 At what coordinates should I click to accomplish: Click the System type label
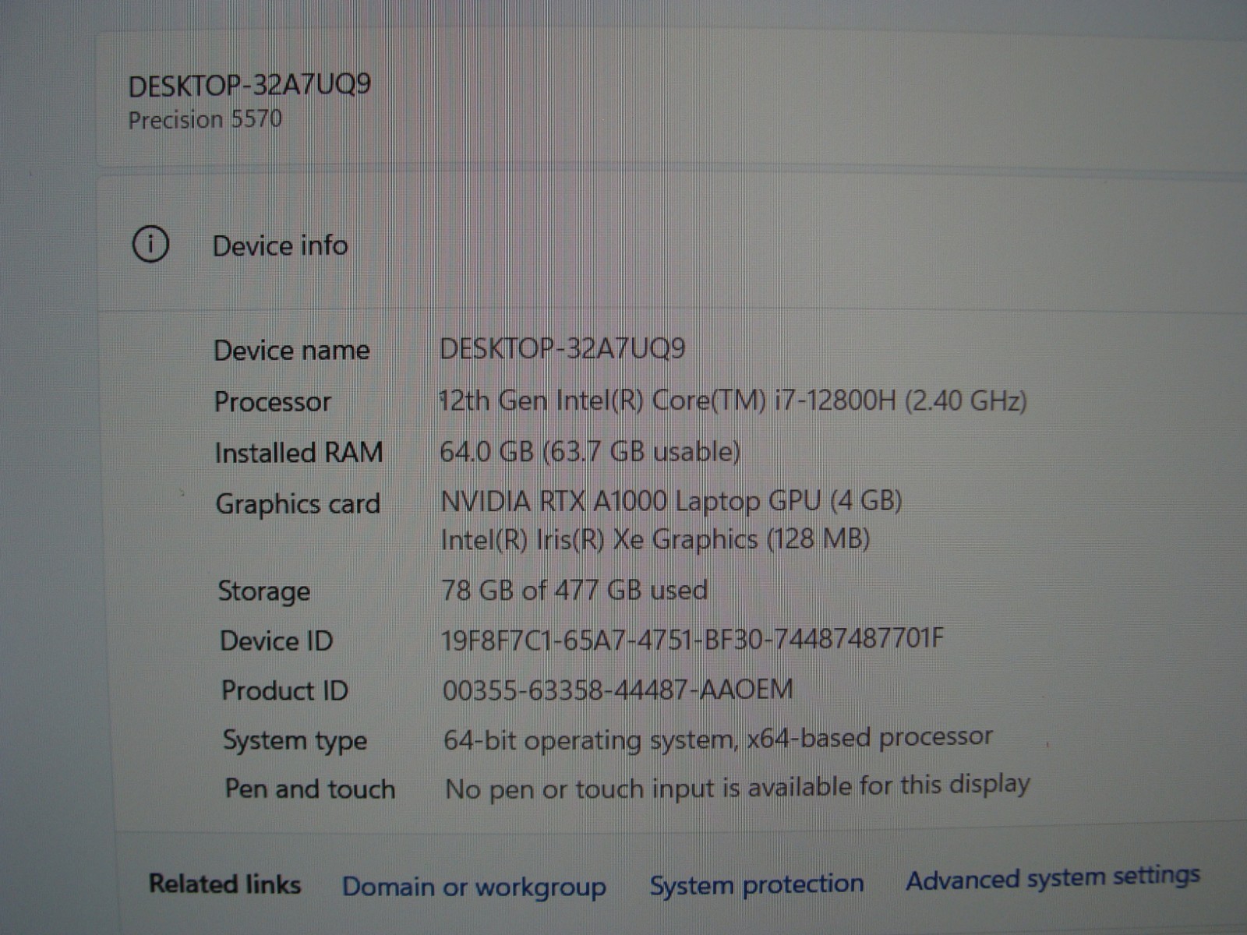(x=295, y=740)
